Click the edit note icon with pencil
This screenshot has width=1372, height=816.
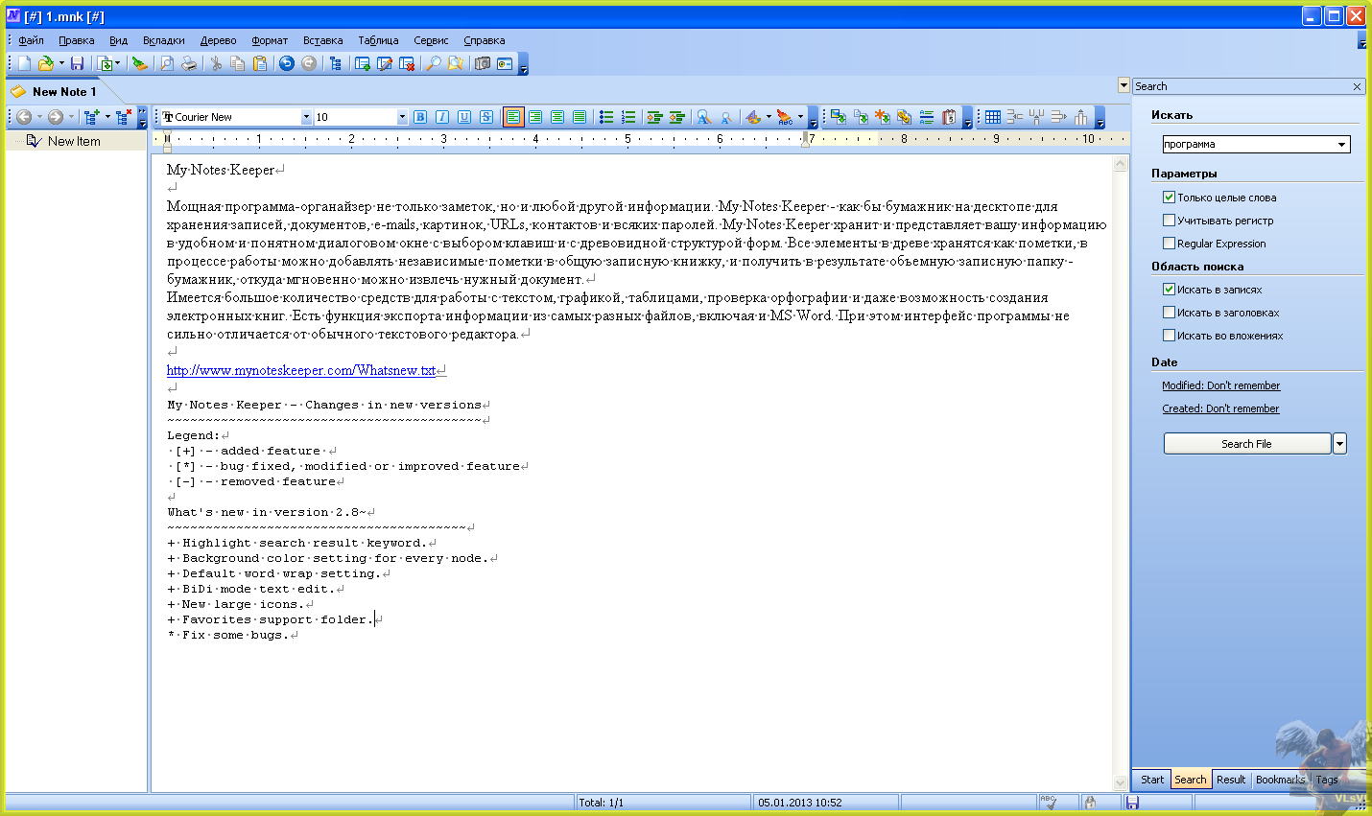[385, 63]
